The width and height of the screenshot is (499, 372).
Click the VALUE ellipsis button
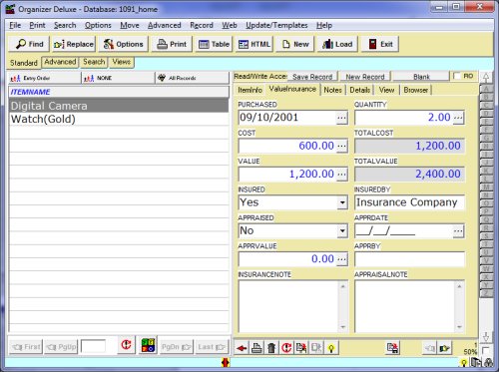[342, 175]
